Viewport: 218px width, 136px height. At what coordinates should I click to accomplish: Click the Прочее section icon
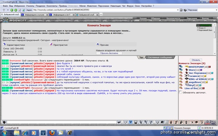[98, 44]
